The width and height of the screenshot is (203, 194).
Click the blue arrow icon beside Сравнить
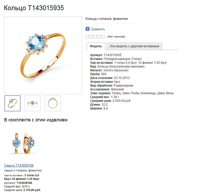point(87,29)
